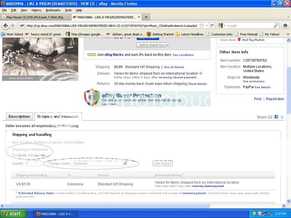Viewport: 291px width, 218px height.
Task: Reload the page with the refresh icon
Action: [212, 26]
